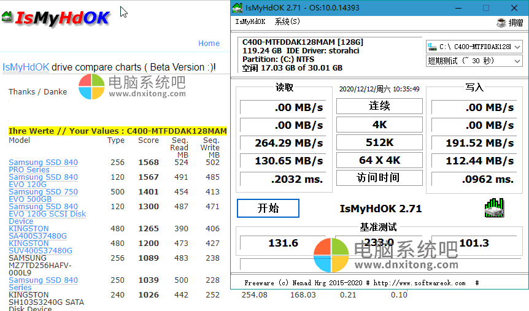The image size is (529, 311).
Task: Close the IsMyHdOK window
Action: [514, 8]
